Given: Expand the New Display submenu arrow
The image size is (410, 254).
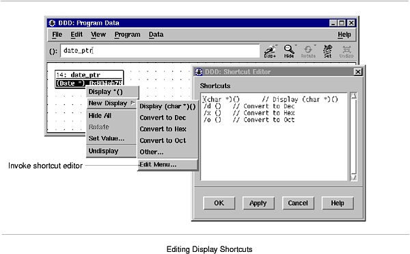Looking at the screenshot, I should (x=133, y=103).
